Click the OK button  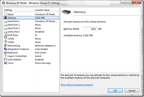pyautogui.click(x=115, y=91)
